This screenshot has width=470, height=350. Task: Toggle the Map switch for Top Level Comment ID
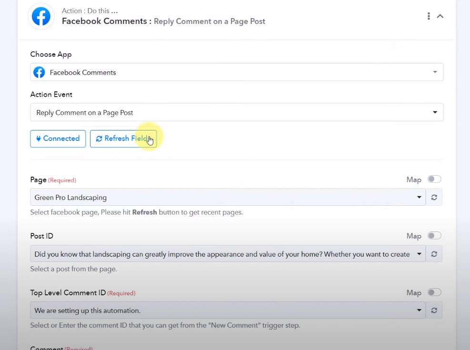[434, 292]
